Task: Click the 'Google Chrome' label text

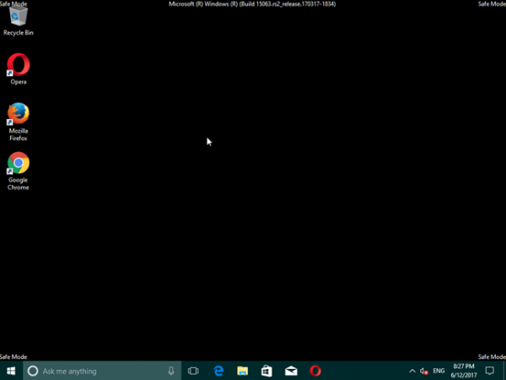Action: tap(19, 183)
